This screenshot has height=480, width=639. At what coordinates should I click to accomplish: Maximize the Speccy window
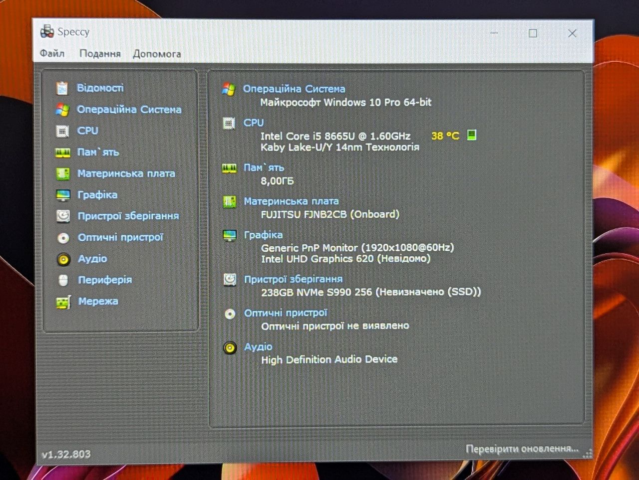point(533,33)
